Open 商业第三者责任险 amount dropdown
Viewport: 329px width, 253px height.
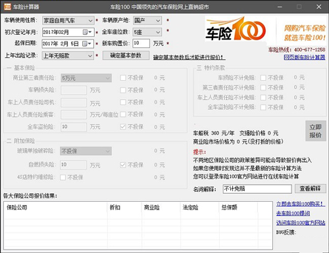(86, 78)
